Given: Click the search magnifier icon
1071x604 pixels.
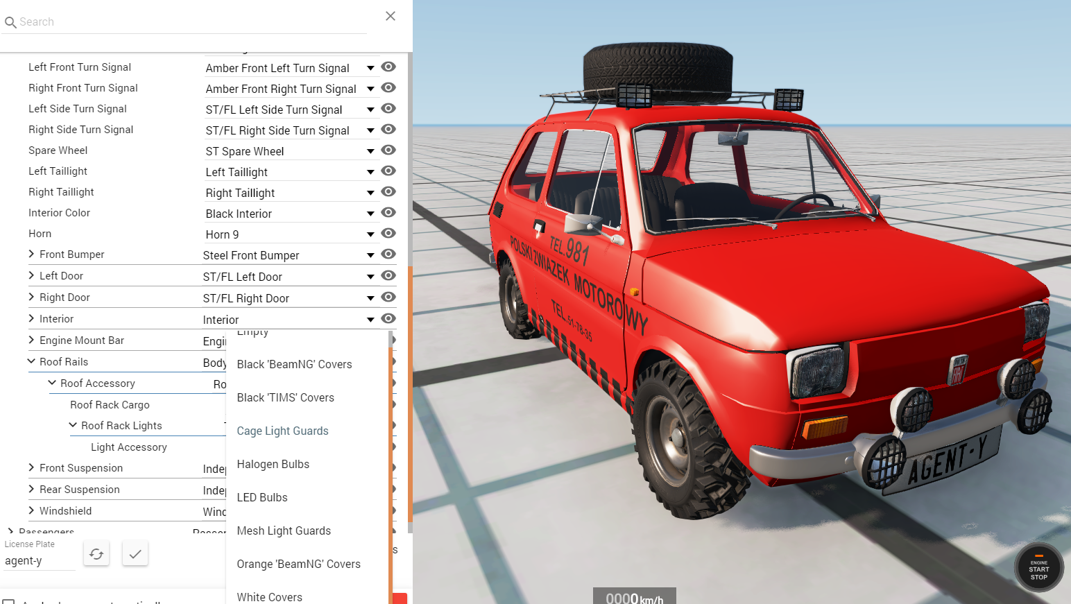Looking at the screenshot, I should 10,22.
